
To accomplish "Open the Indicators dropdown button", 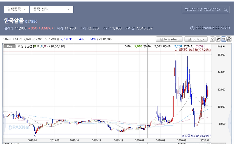I will point(169,39).
